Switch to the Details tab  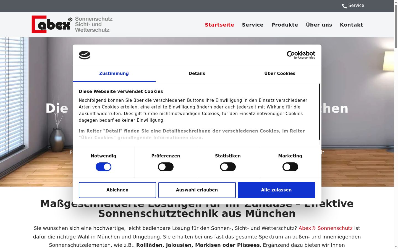tap(197, 74)
